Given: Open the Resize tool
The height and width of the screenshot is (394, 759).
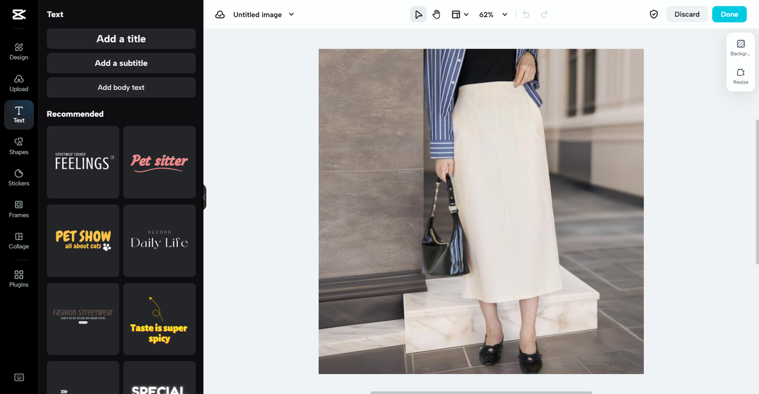Looking at the screenshot, I should coord(741,76).
